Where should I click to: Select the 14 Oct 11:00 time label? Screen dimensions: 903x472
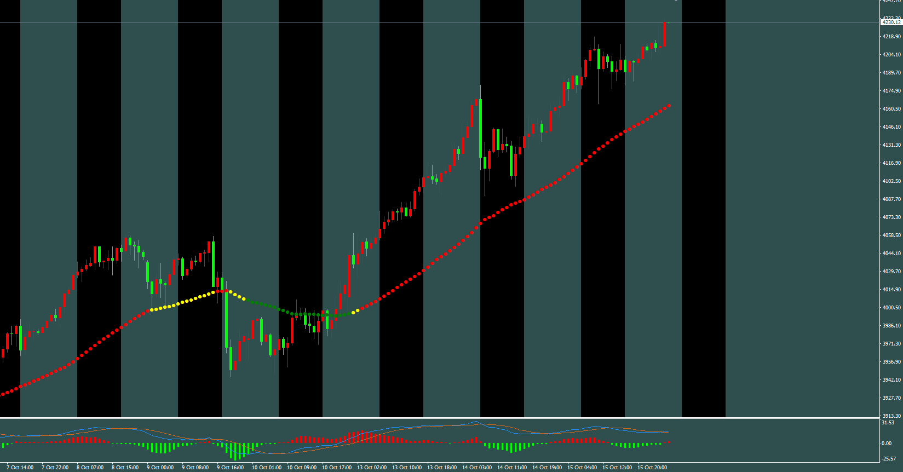click(x=511, y=468)
